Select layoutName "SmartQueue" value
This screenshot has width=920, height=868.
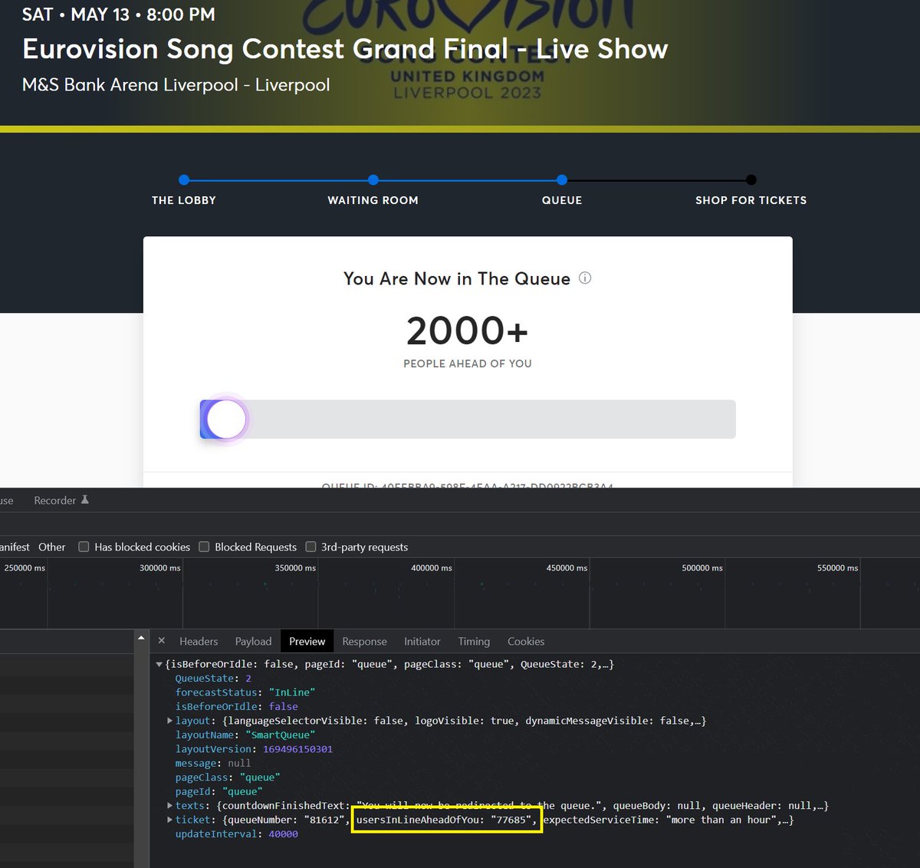280,735
